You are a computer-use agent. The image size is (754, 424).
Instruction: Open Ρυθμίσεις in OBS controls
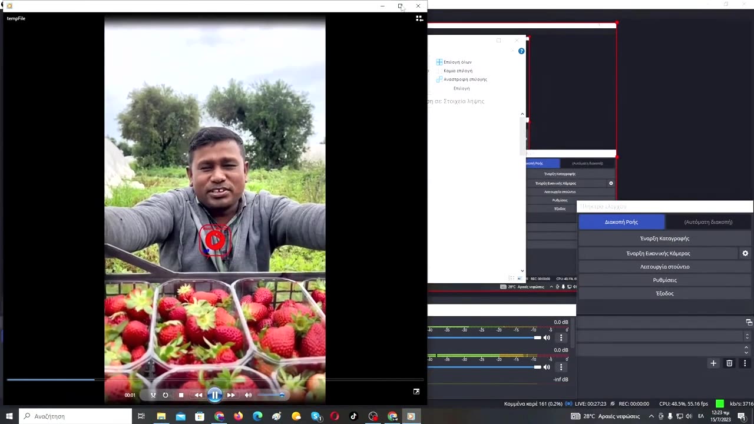coord(664,280)
